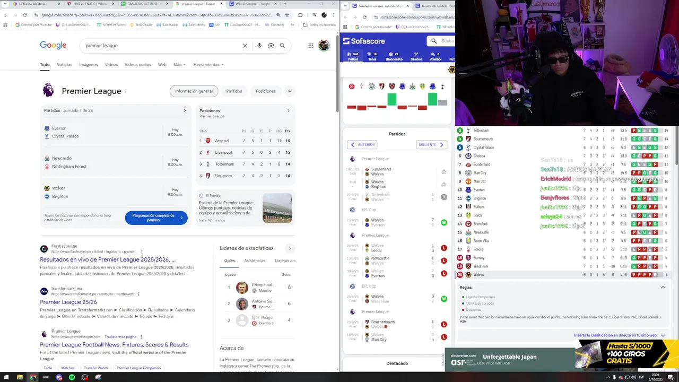Viewport: 679px width, 382px height.
Task: Open the Windows Start menu
Action: 6,377
